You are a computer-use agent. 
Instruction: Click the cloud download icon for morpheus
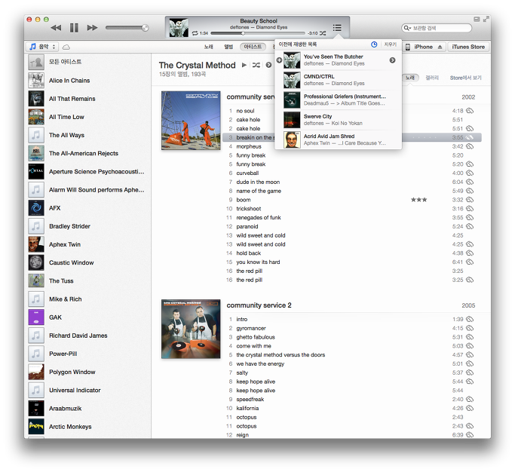tap(470, 146)
